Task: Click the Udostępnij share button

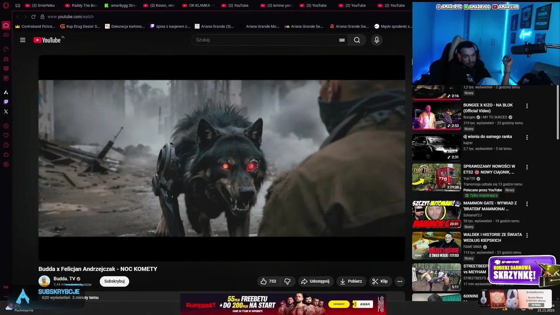Action: (x=315, y=281)
